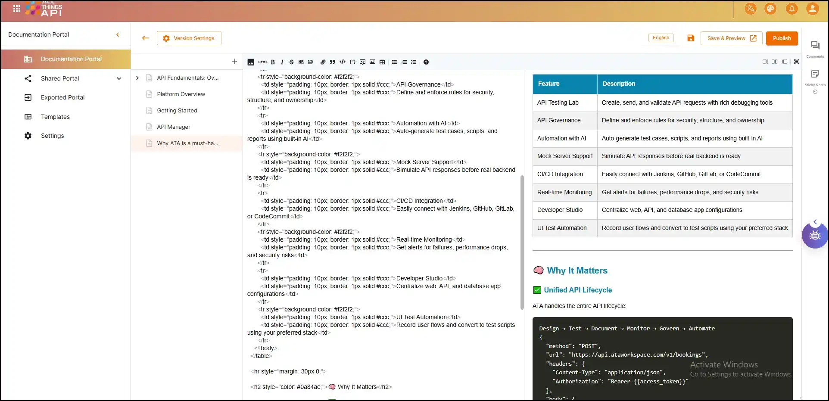Insert a checklist with task list icon

point(414,62)
